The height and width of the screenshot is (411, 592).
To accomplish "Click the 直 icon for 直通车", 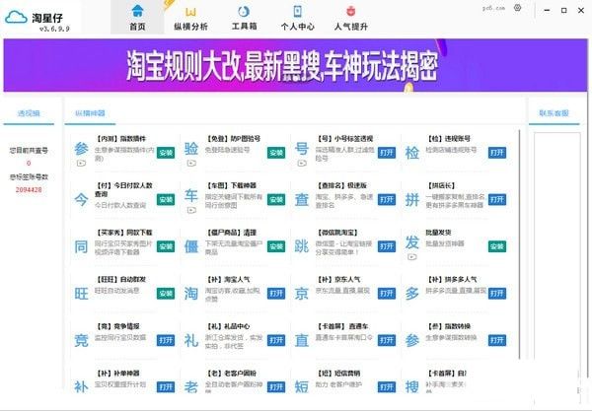I will point(302,340).
